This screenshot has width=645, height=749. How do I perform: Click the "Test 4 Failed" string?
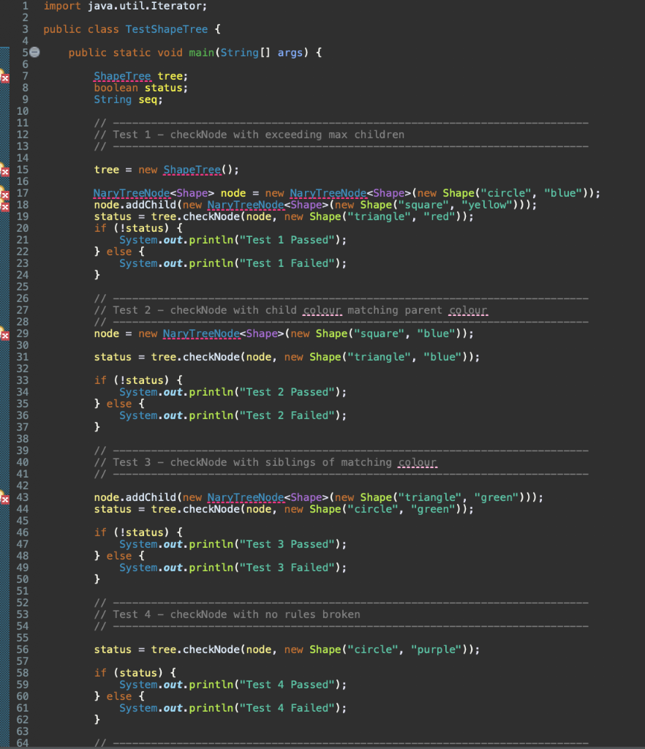tap(287, 708)
